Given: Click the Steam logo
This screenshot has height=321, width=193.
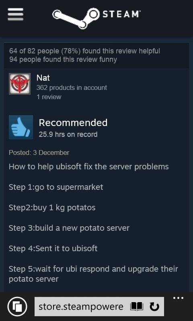Looking at the screenshot, I should coord(96,18).
